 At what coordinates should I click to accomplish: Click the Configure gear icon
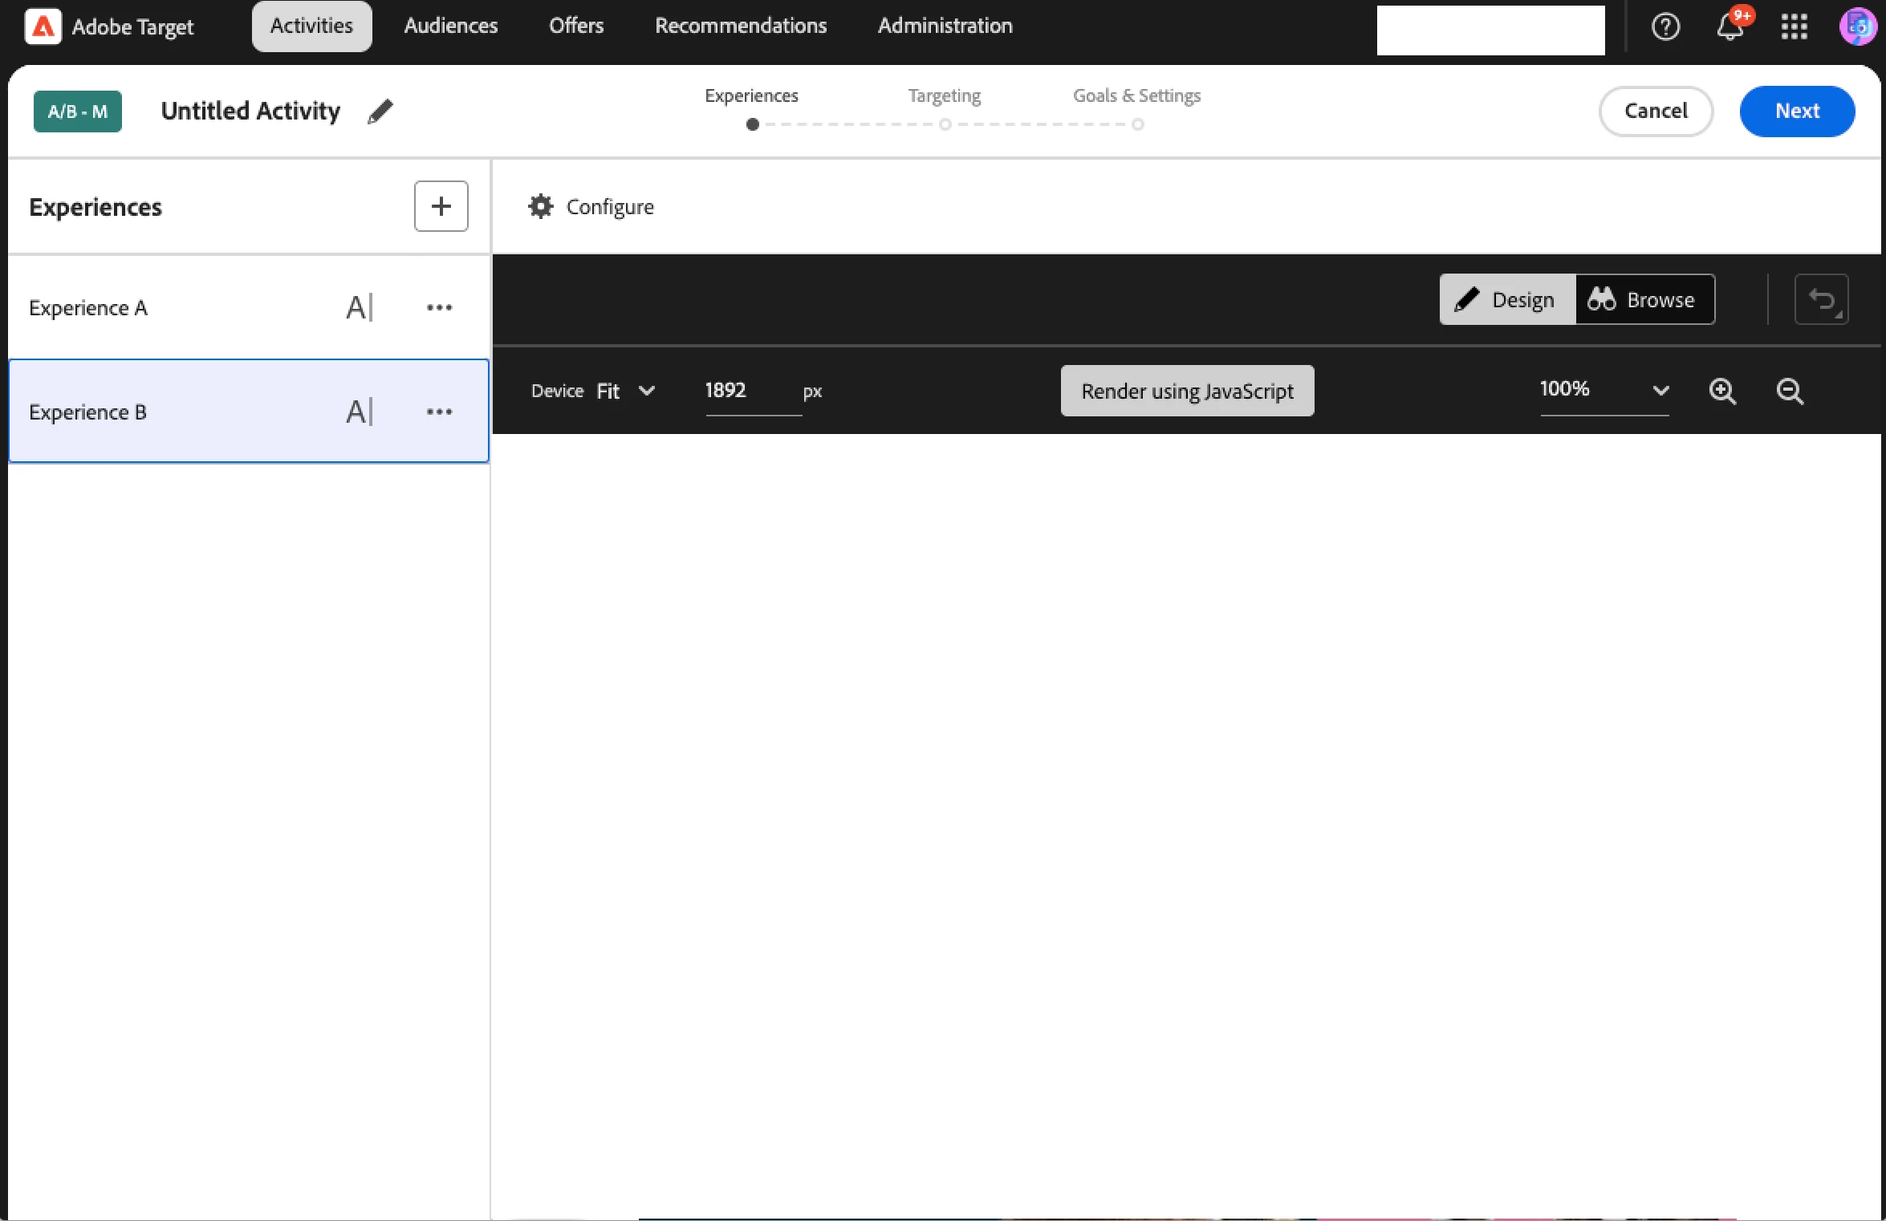pyautogui.click(x=541, y=206)
